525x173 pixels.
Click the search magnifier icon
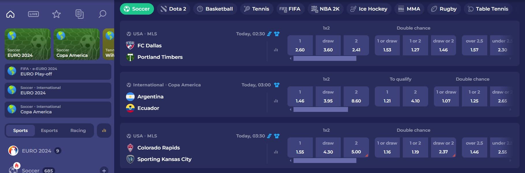pos(102,14)
